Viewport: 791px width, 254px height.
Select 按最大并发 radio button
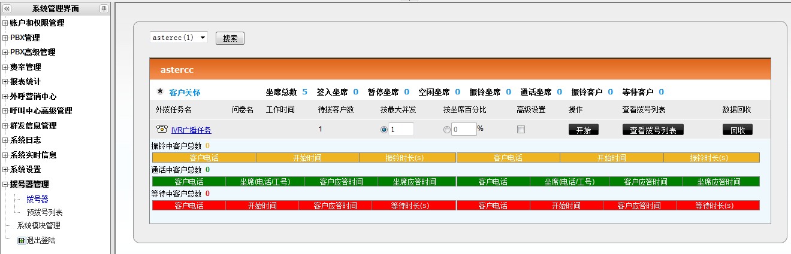[384, 130]
